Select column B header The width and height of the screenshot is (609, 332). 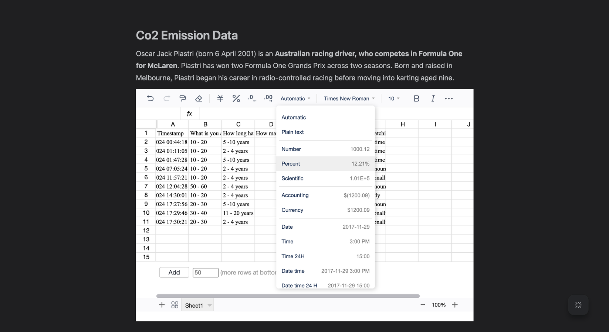pos(205,124)
